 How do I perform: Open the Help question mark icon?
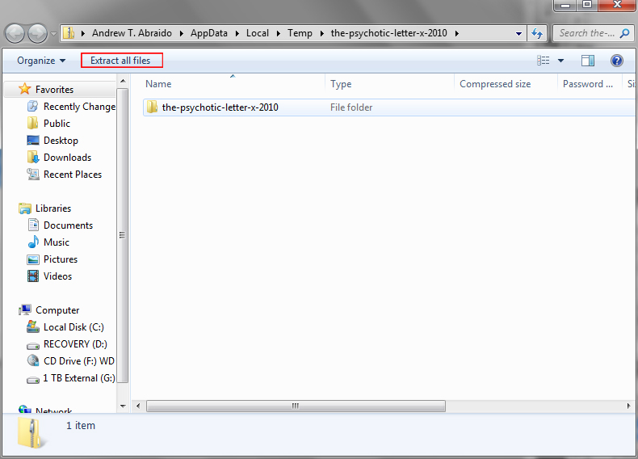click(617, 61)
